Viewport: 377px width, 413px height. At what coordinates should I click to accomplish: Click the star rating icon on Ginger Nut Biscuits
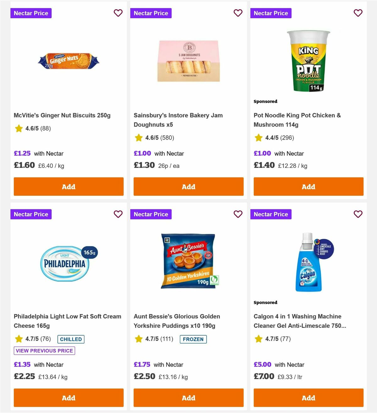pyautogui.click(x=19, y=129)
